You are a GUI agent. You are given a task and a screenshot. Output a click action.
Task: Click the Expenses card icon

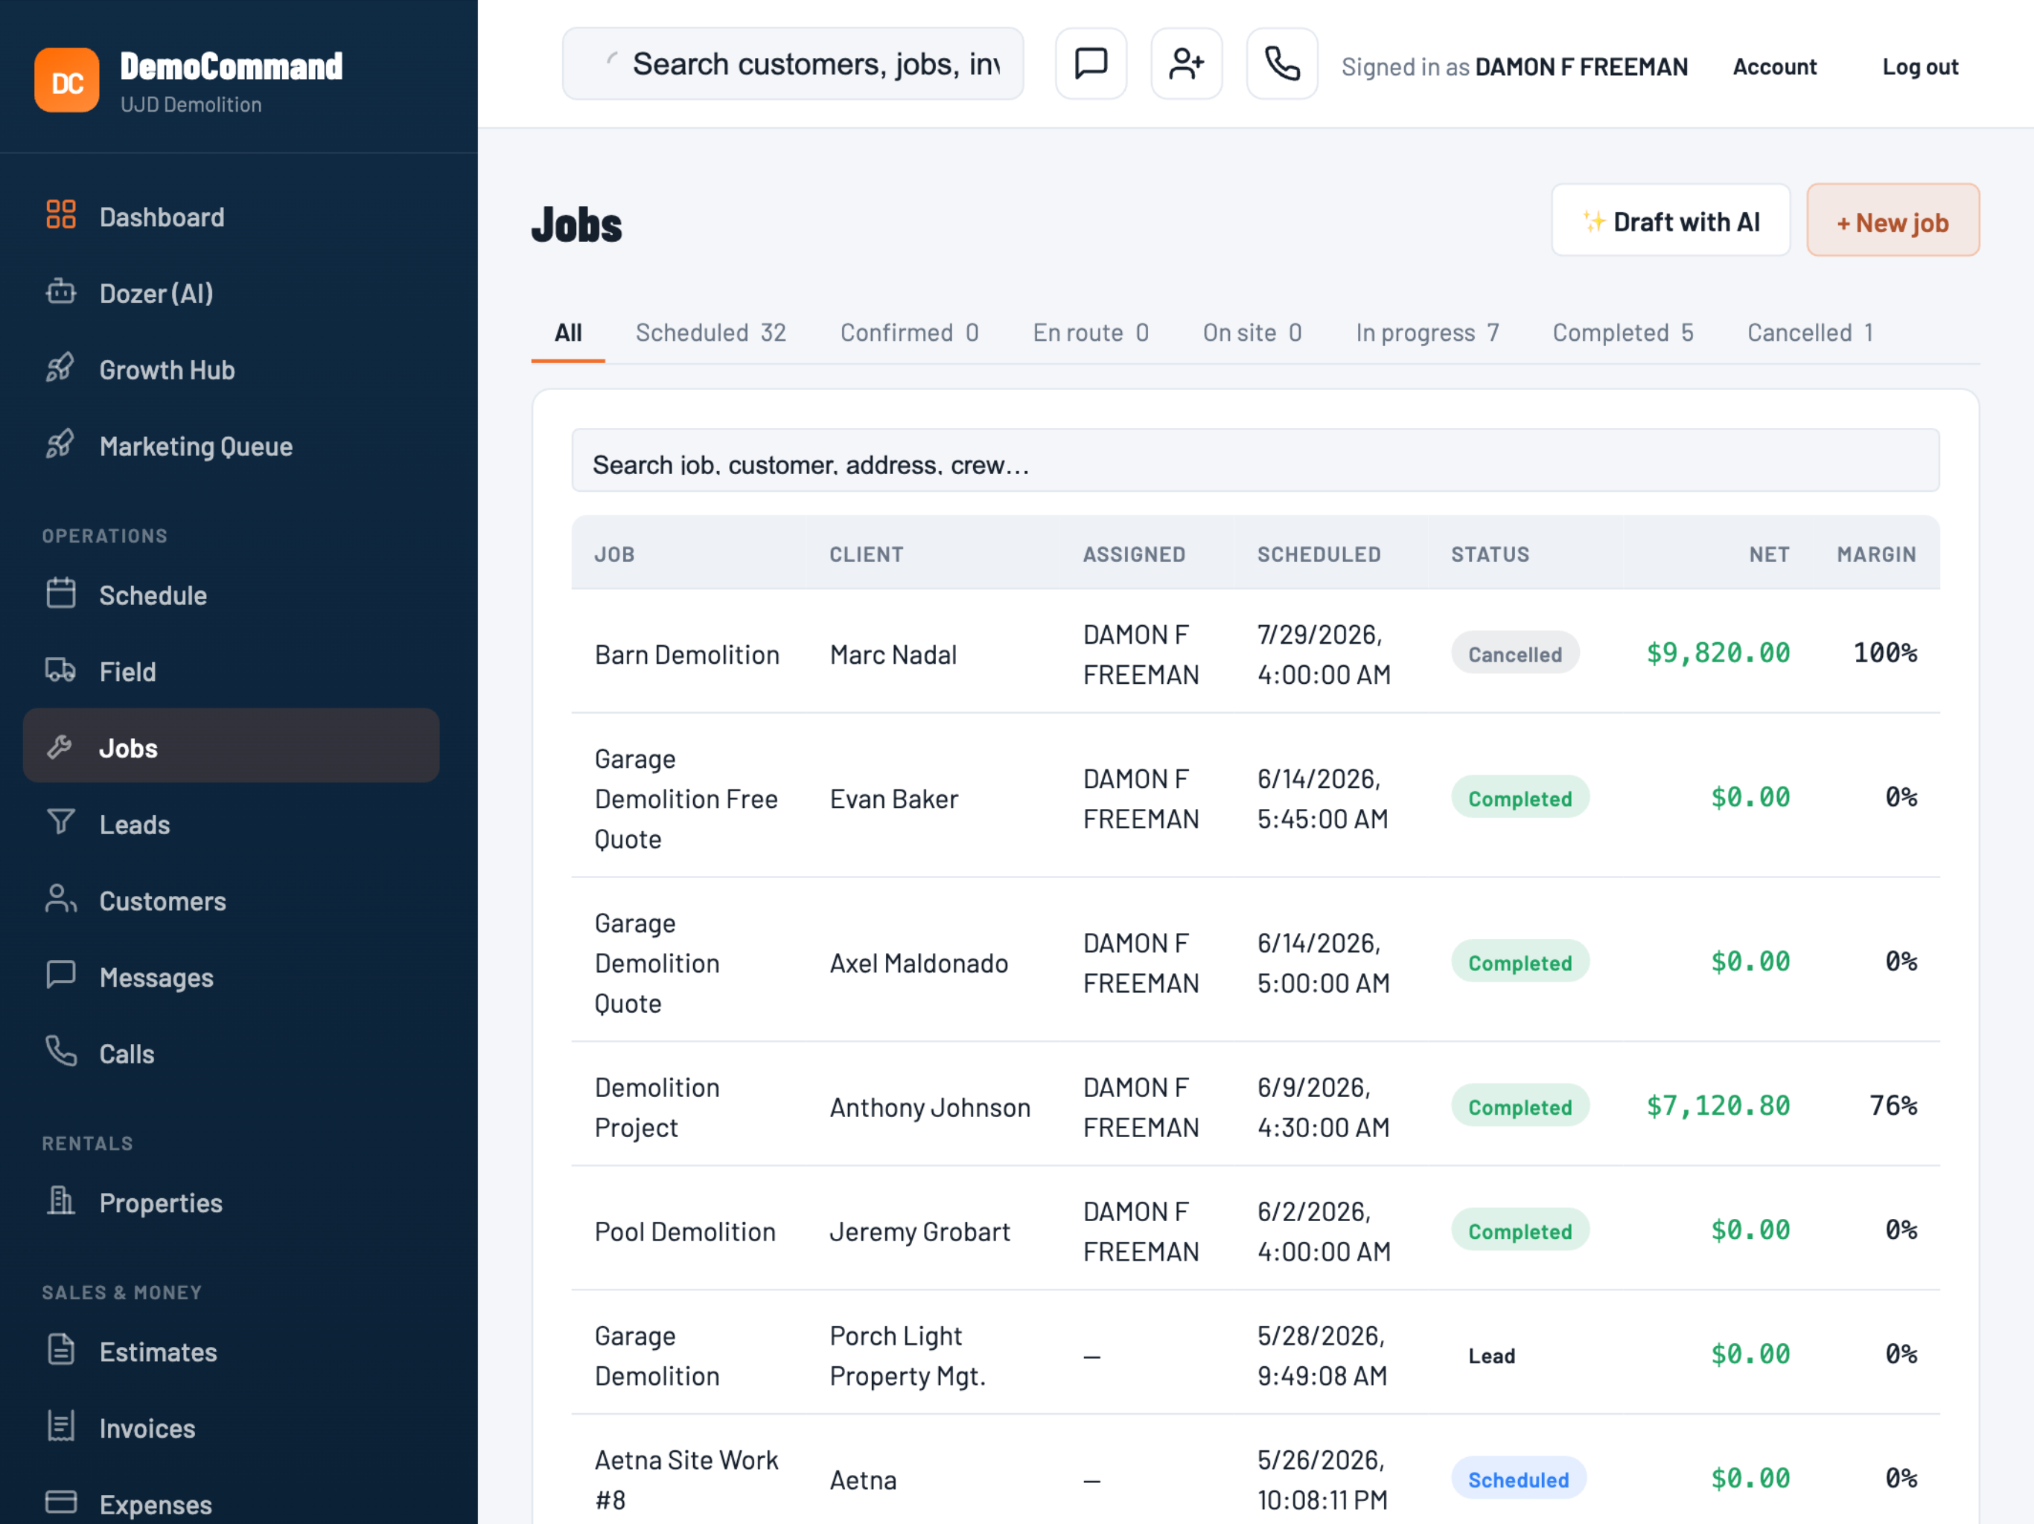click(61, 1502)
